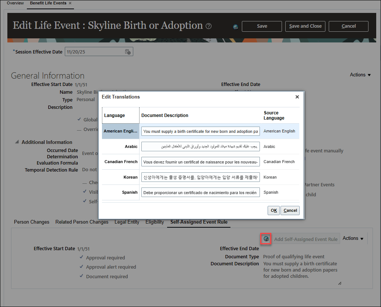The image size is (381, 307).
Task: Click the resize handle below Document Description text
Action: pos(340,283)
